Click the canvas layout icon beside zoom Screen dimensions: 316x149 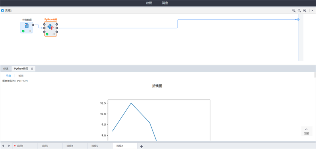point(304,11)
